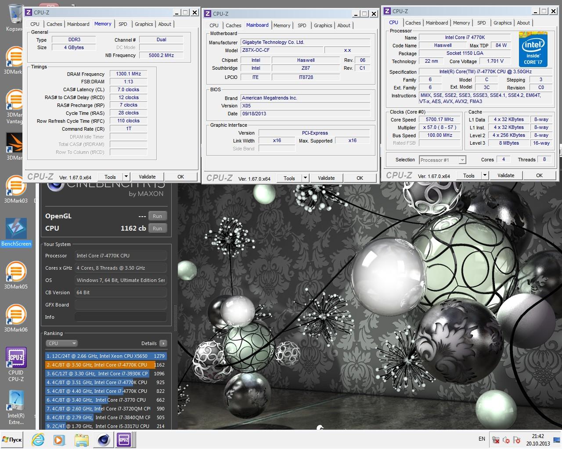Open SPD tab in Memory CPU-Z window
The width and height of the screenshot is (562, 449).
tap(123, 24)
